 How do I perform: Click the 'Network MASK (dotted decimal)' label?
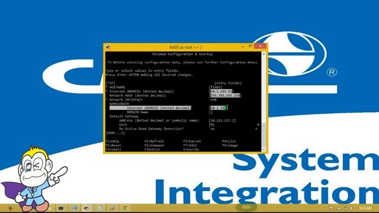[x=137, y=95]
